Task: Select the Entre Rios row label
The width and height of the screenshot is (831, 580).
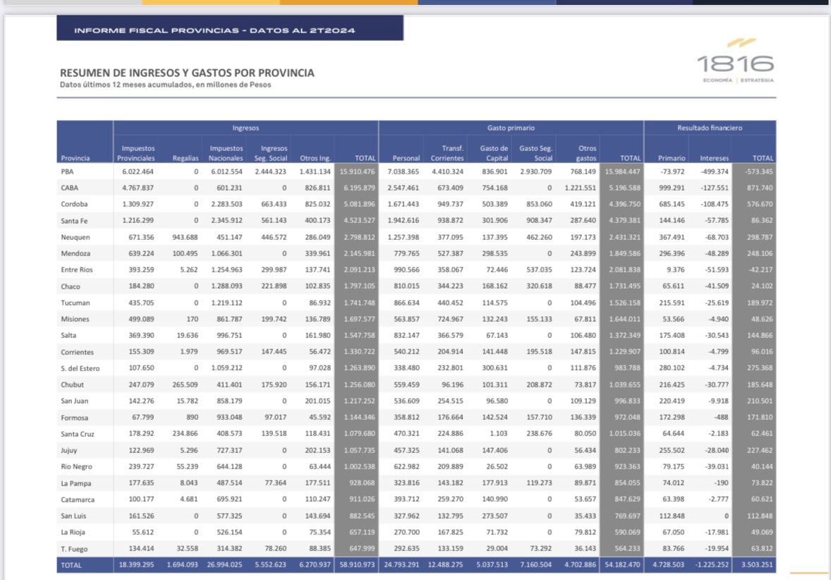Action: (77, 270)
